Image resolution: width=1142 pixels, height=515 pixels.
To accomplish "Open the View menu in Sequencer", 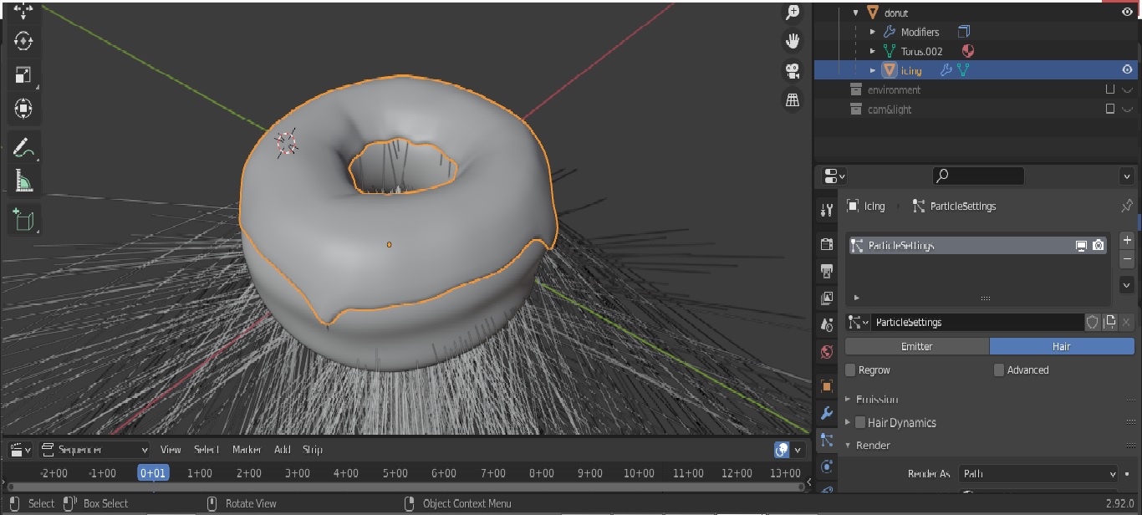I will tap(171, 450).
